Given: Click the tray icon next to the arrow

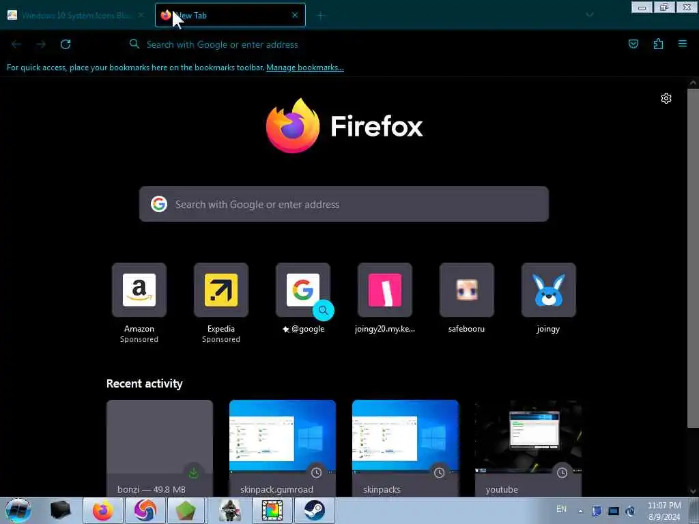Looking at the screenshot, I should (597, 511).
